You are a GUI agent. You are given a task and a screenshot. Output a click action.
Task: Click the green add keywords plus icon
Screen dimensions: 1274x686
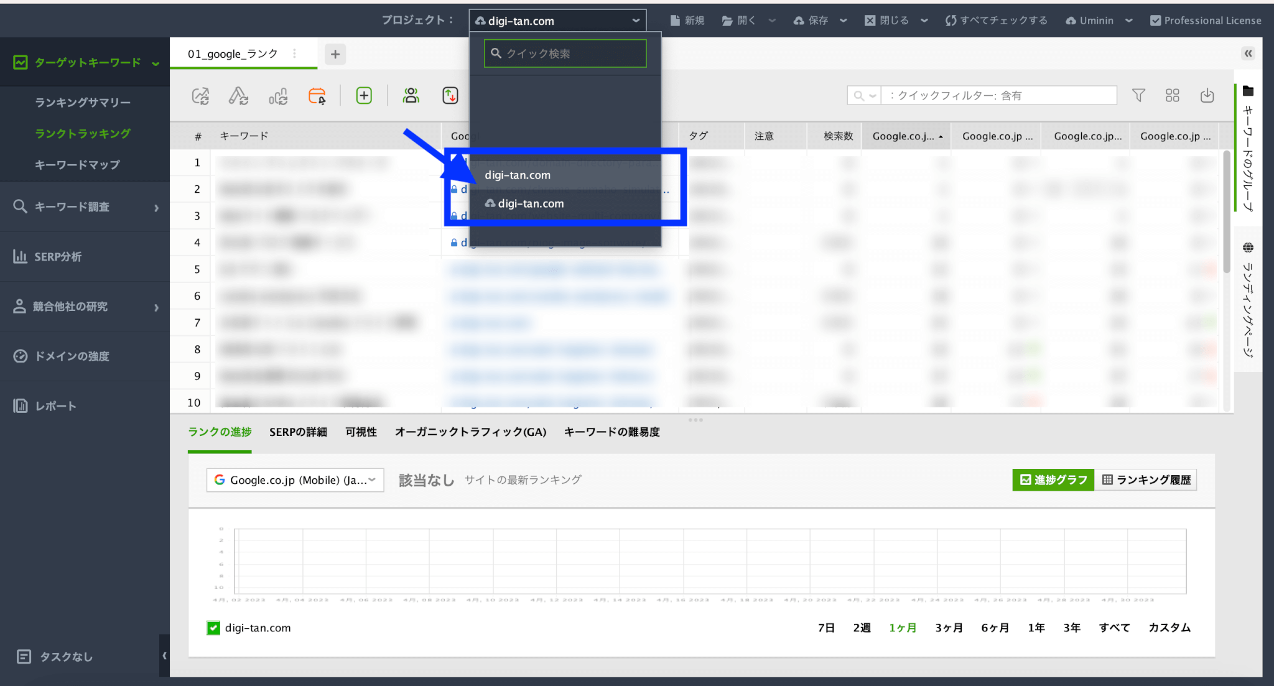pyautogui.click(x=364, y=96)
